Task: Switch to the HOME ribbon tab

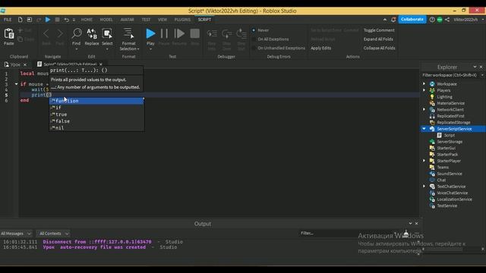Action: (x=87, y=20)
